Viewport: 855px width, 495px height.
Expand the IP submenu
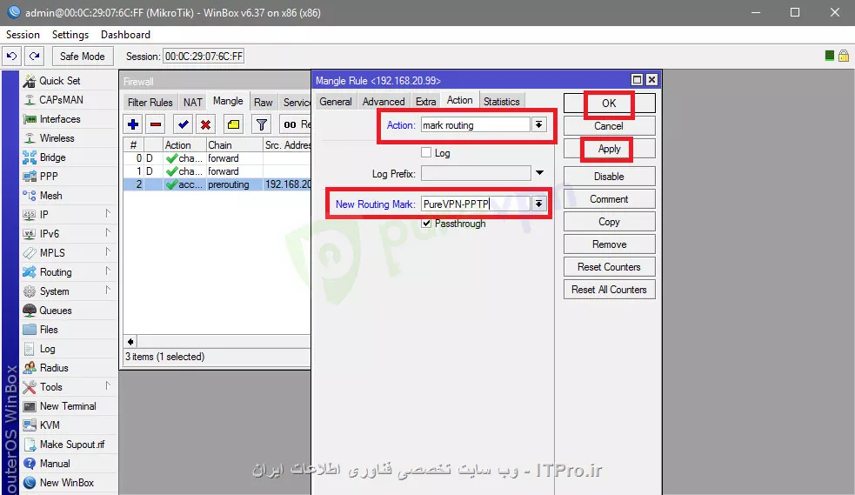108,214
